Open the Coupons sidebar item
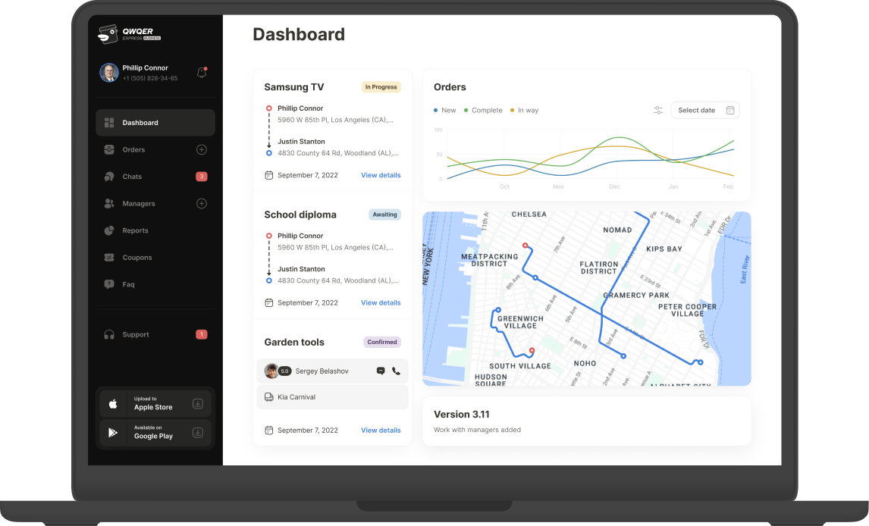 pyautogui.click(x=137, y=258)
